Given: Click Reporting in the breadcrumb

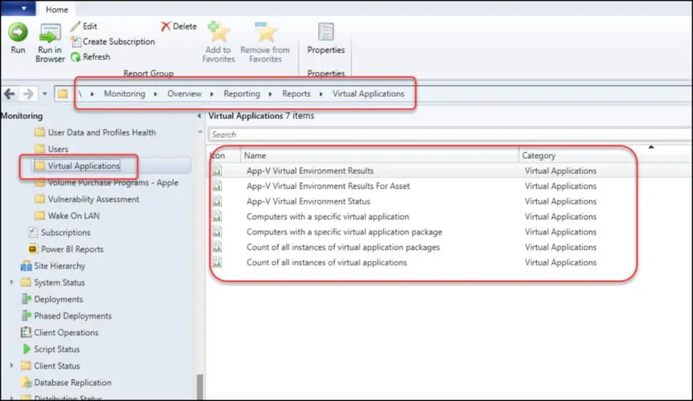Looking at the screenshot, I should pos(242,93).
